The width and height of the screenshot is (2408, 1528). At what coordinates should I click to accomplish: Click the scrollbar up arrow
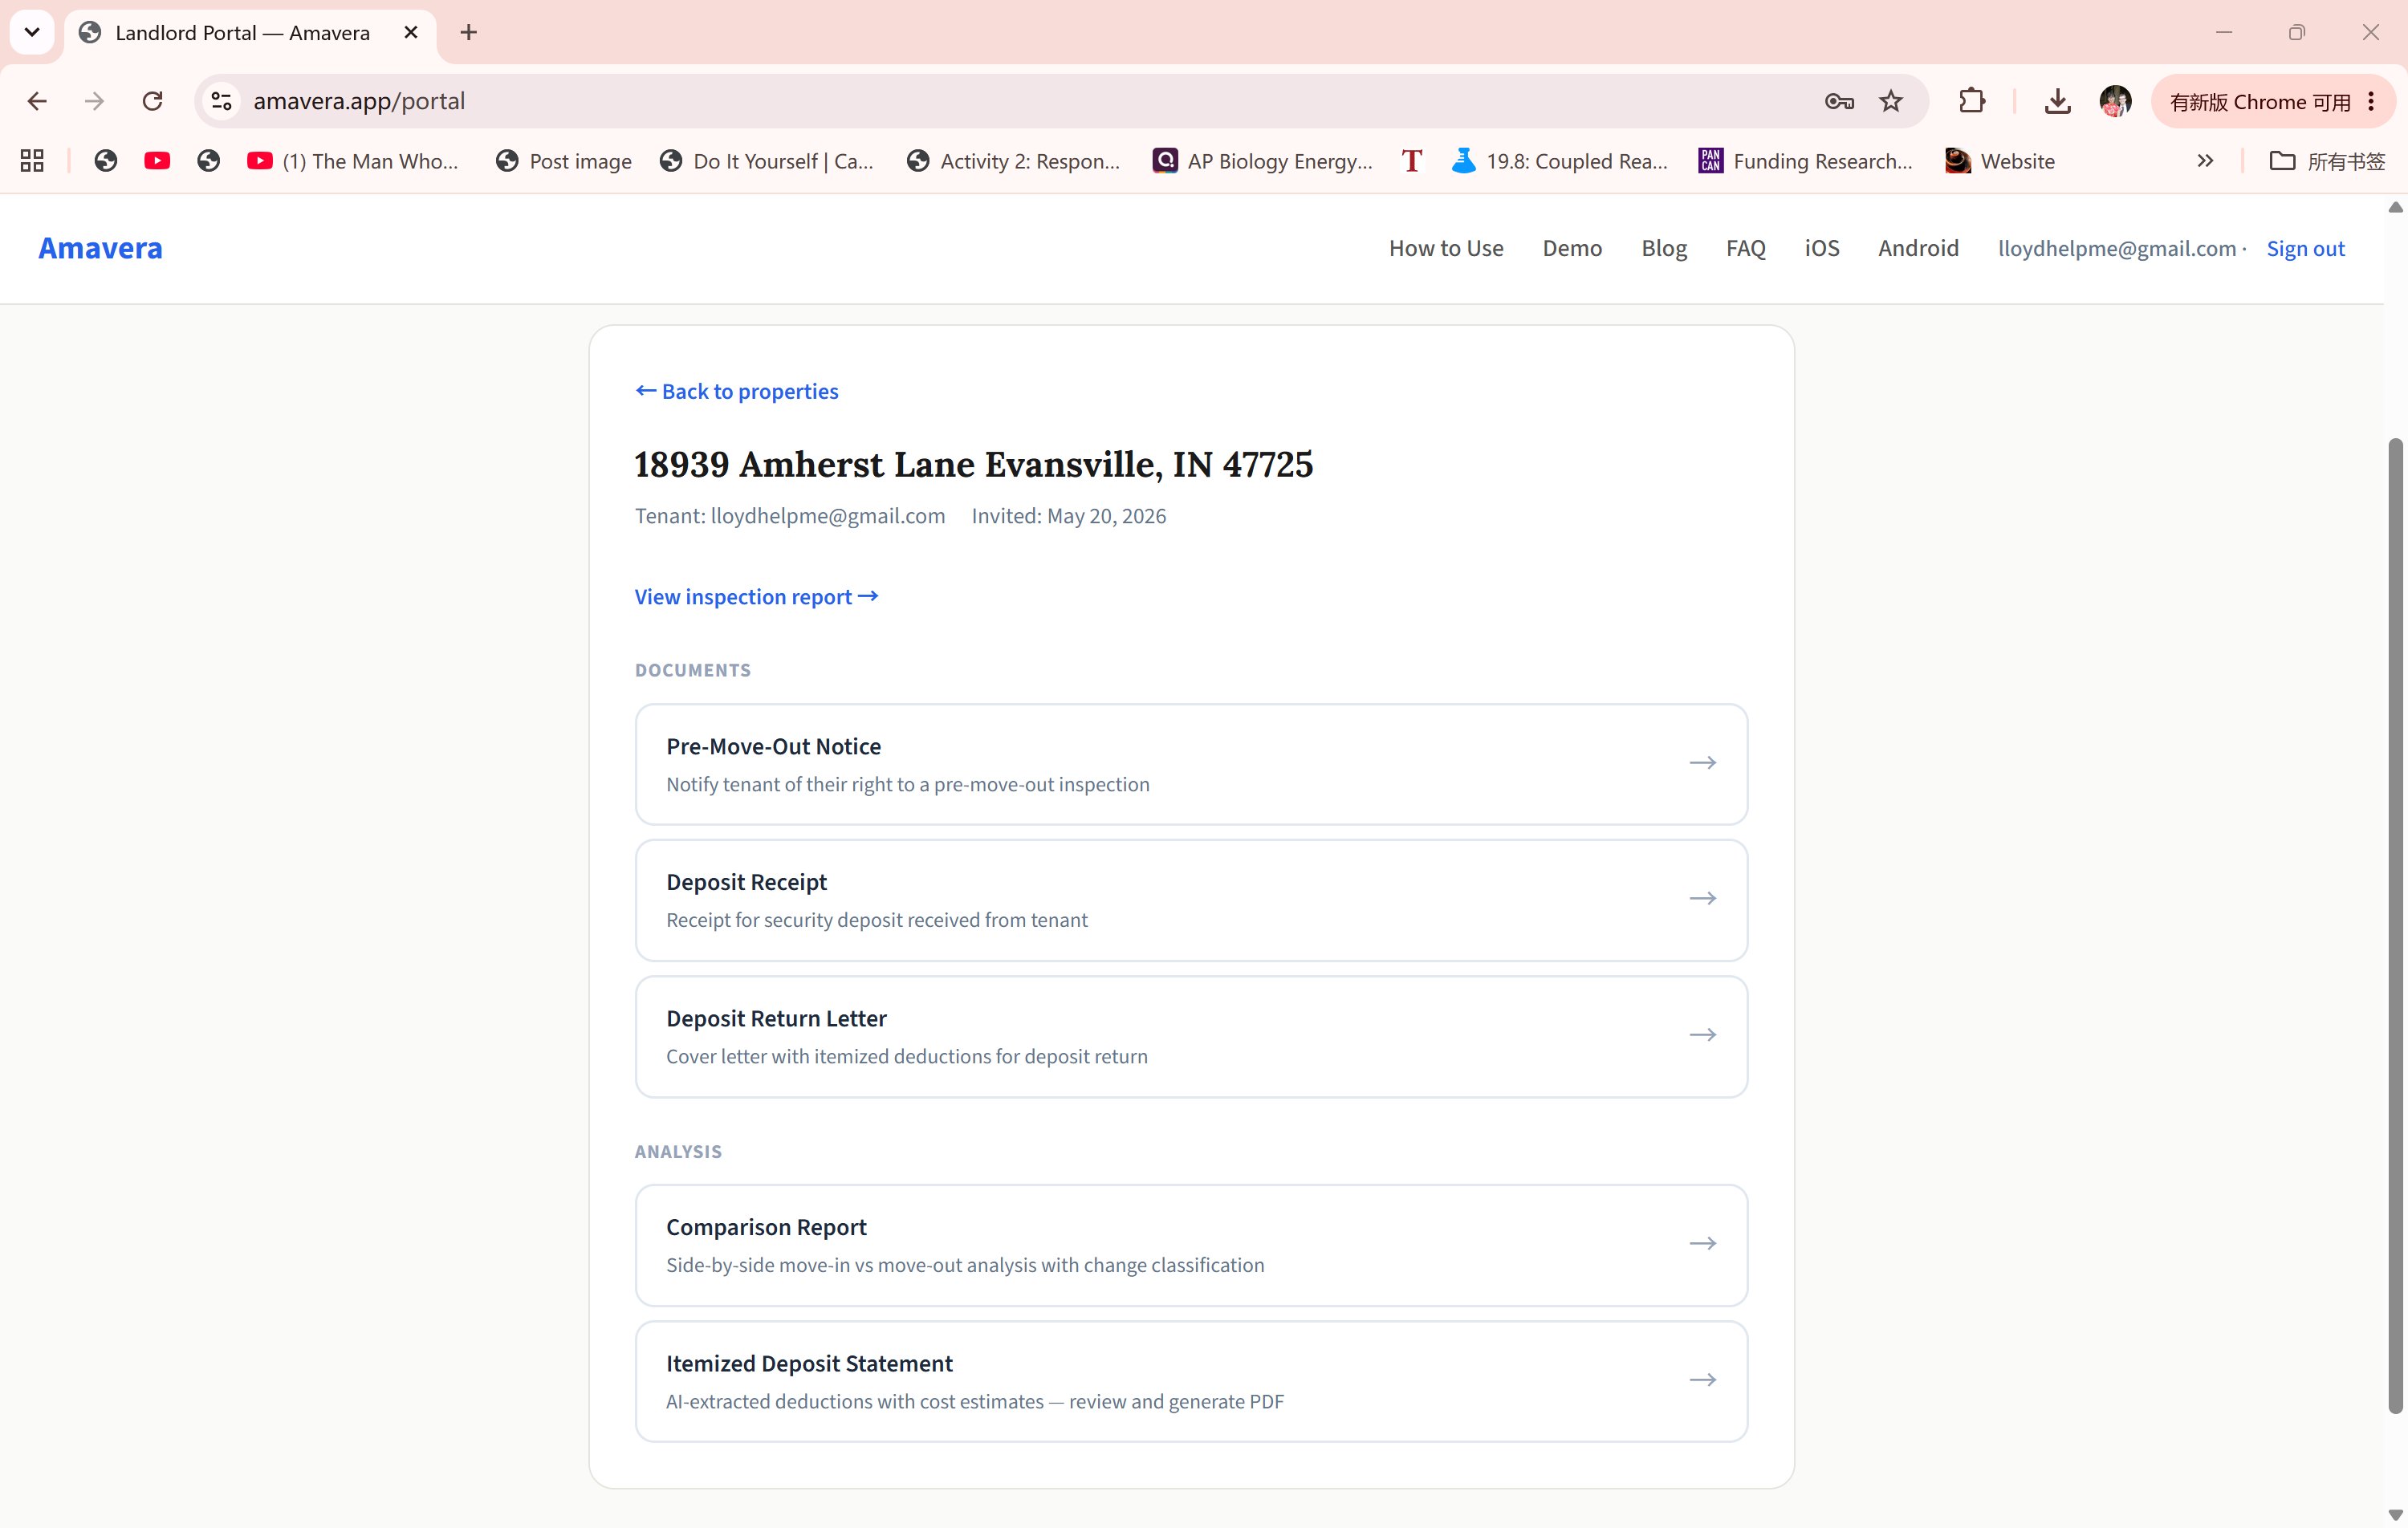2395,208
